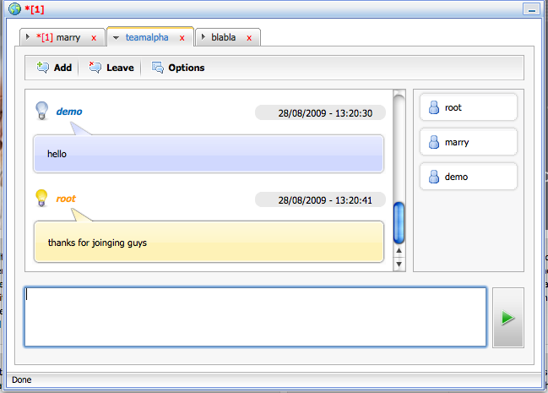Click timestamp 28/08/2009 - 13:20:30
Screen dimensions: 548x393
pyautogui.click(x=325, y=113)
